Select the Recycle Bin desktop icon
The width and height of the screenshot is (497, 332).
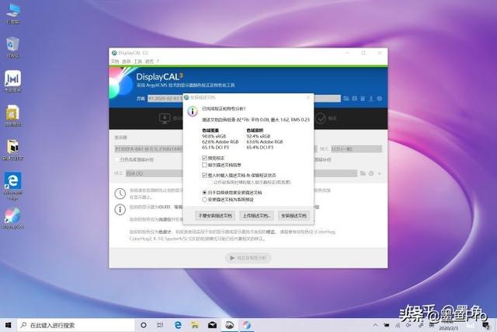[12, 47]
